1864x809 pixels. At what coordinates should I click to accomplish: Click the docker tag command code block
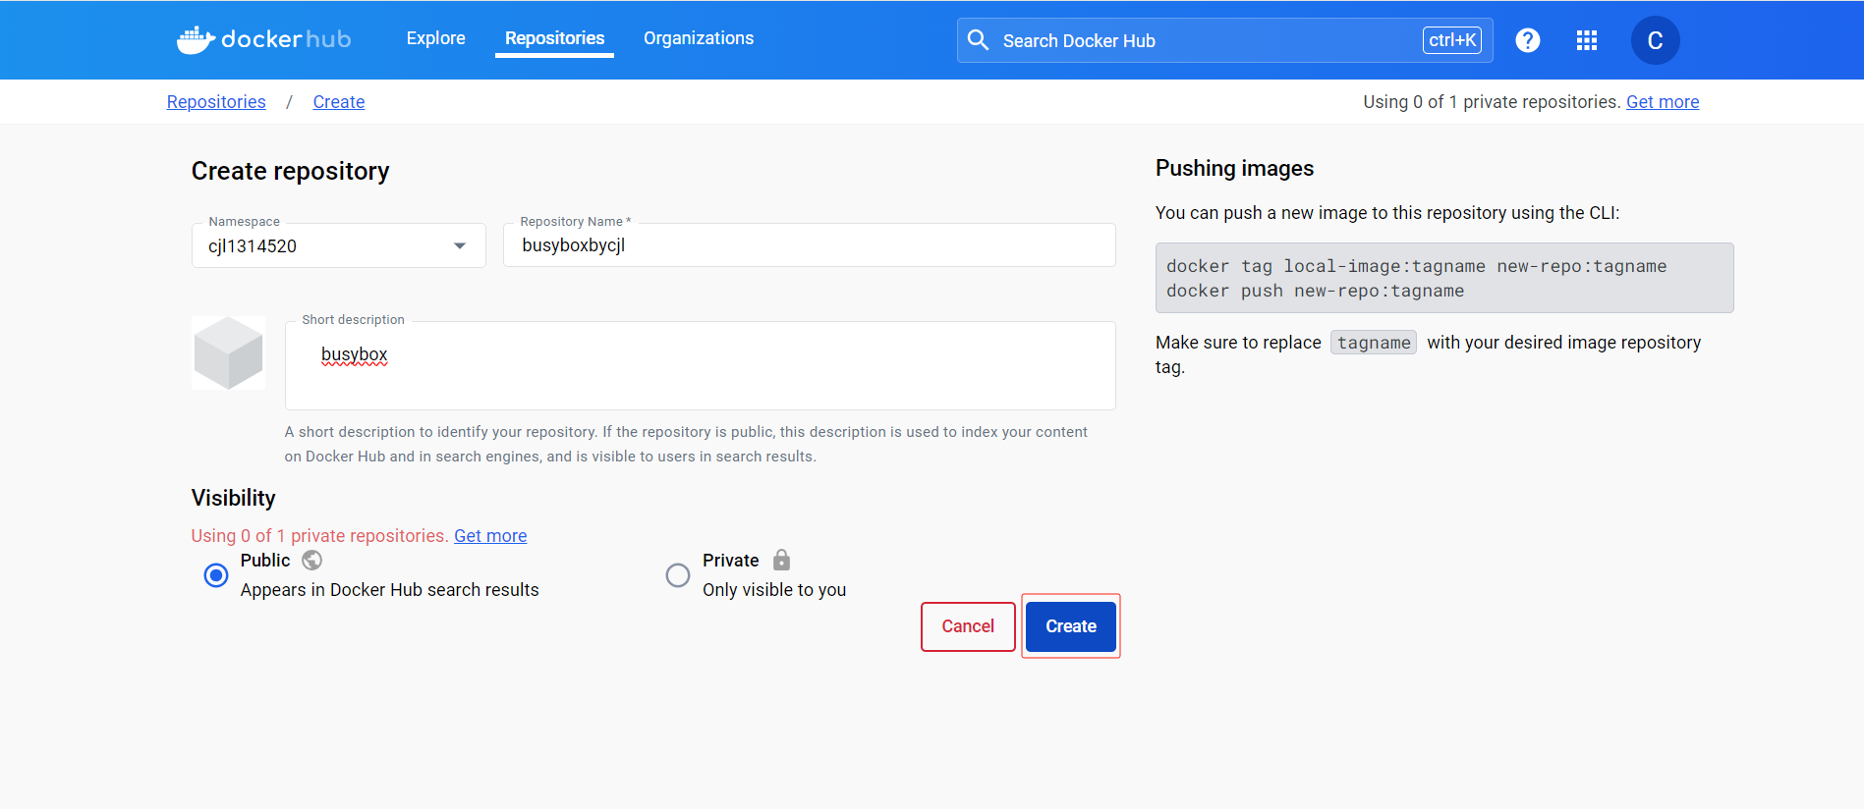pos(1444,278)
